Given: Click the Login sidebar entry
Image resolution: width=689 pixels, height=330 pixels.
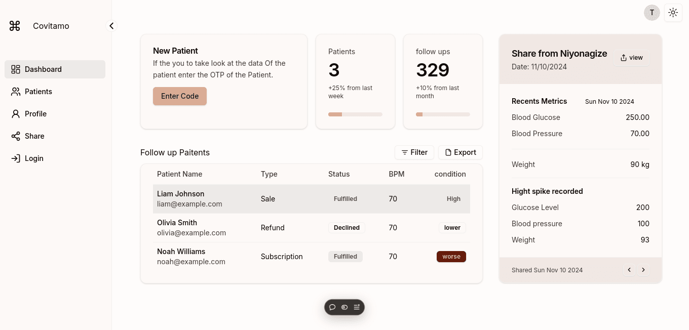Looking at the screenshot, I should pos(55,158).
